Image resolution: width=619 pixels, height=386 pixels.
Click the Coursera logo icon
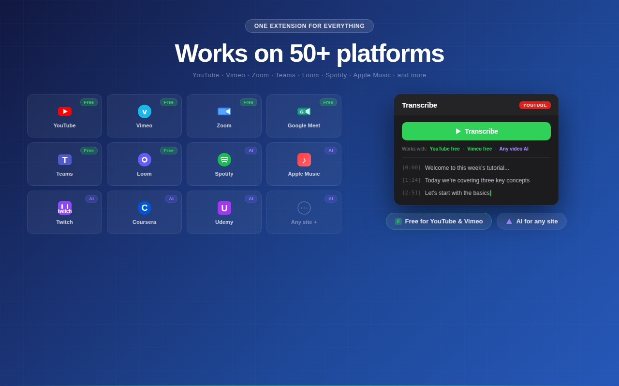click(145, 208)
